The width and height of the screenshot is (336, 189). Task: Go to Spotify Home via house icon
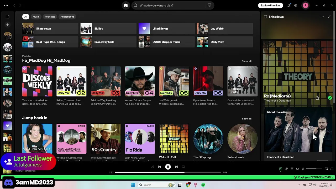[126, 5]
